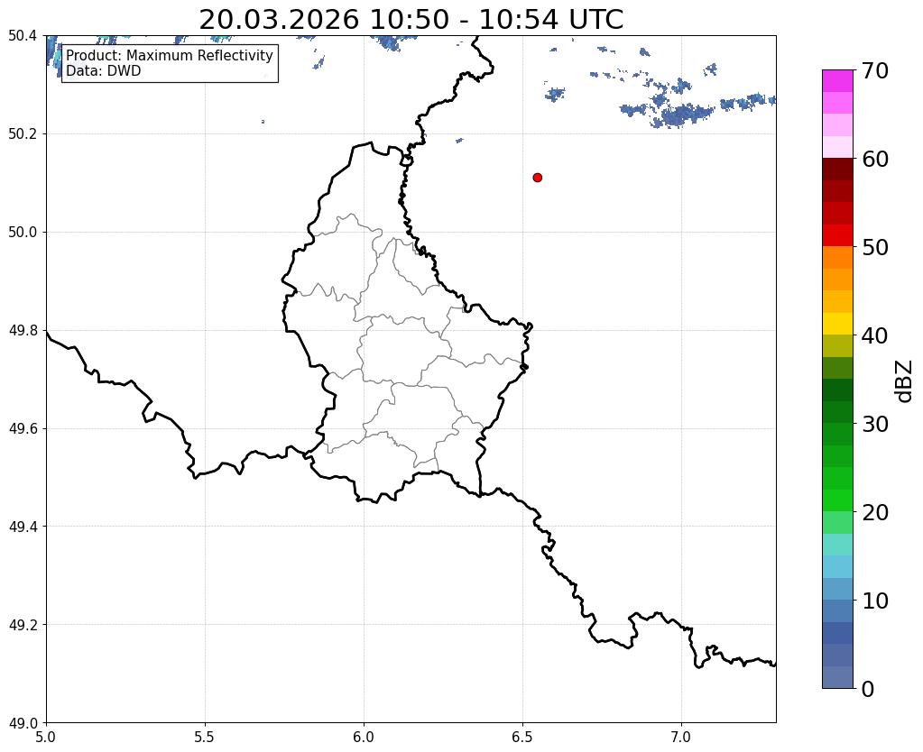The height and width of the screenshot is (752, 923).
Task: Click the 'Product: Maximum Reflectivity' legend text
Action: click(170, 55)
